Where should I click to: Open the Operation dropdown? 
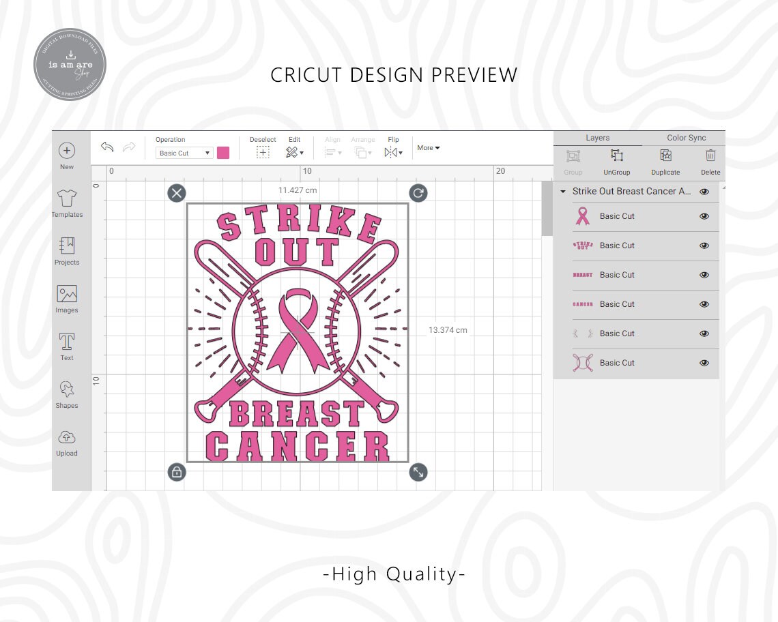[184, 153]
